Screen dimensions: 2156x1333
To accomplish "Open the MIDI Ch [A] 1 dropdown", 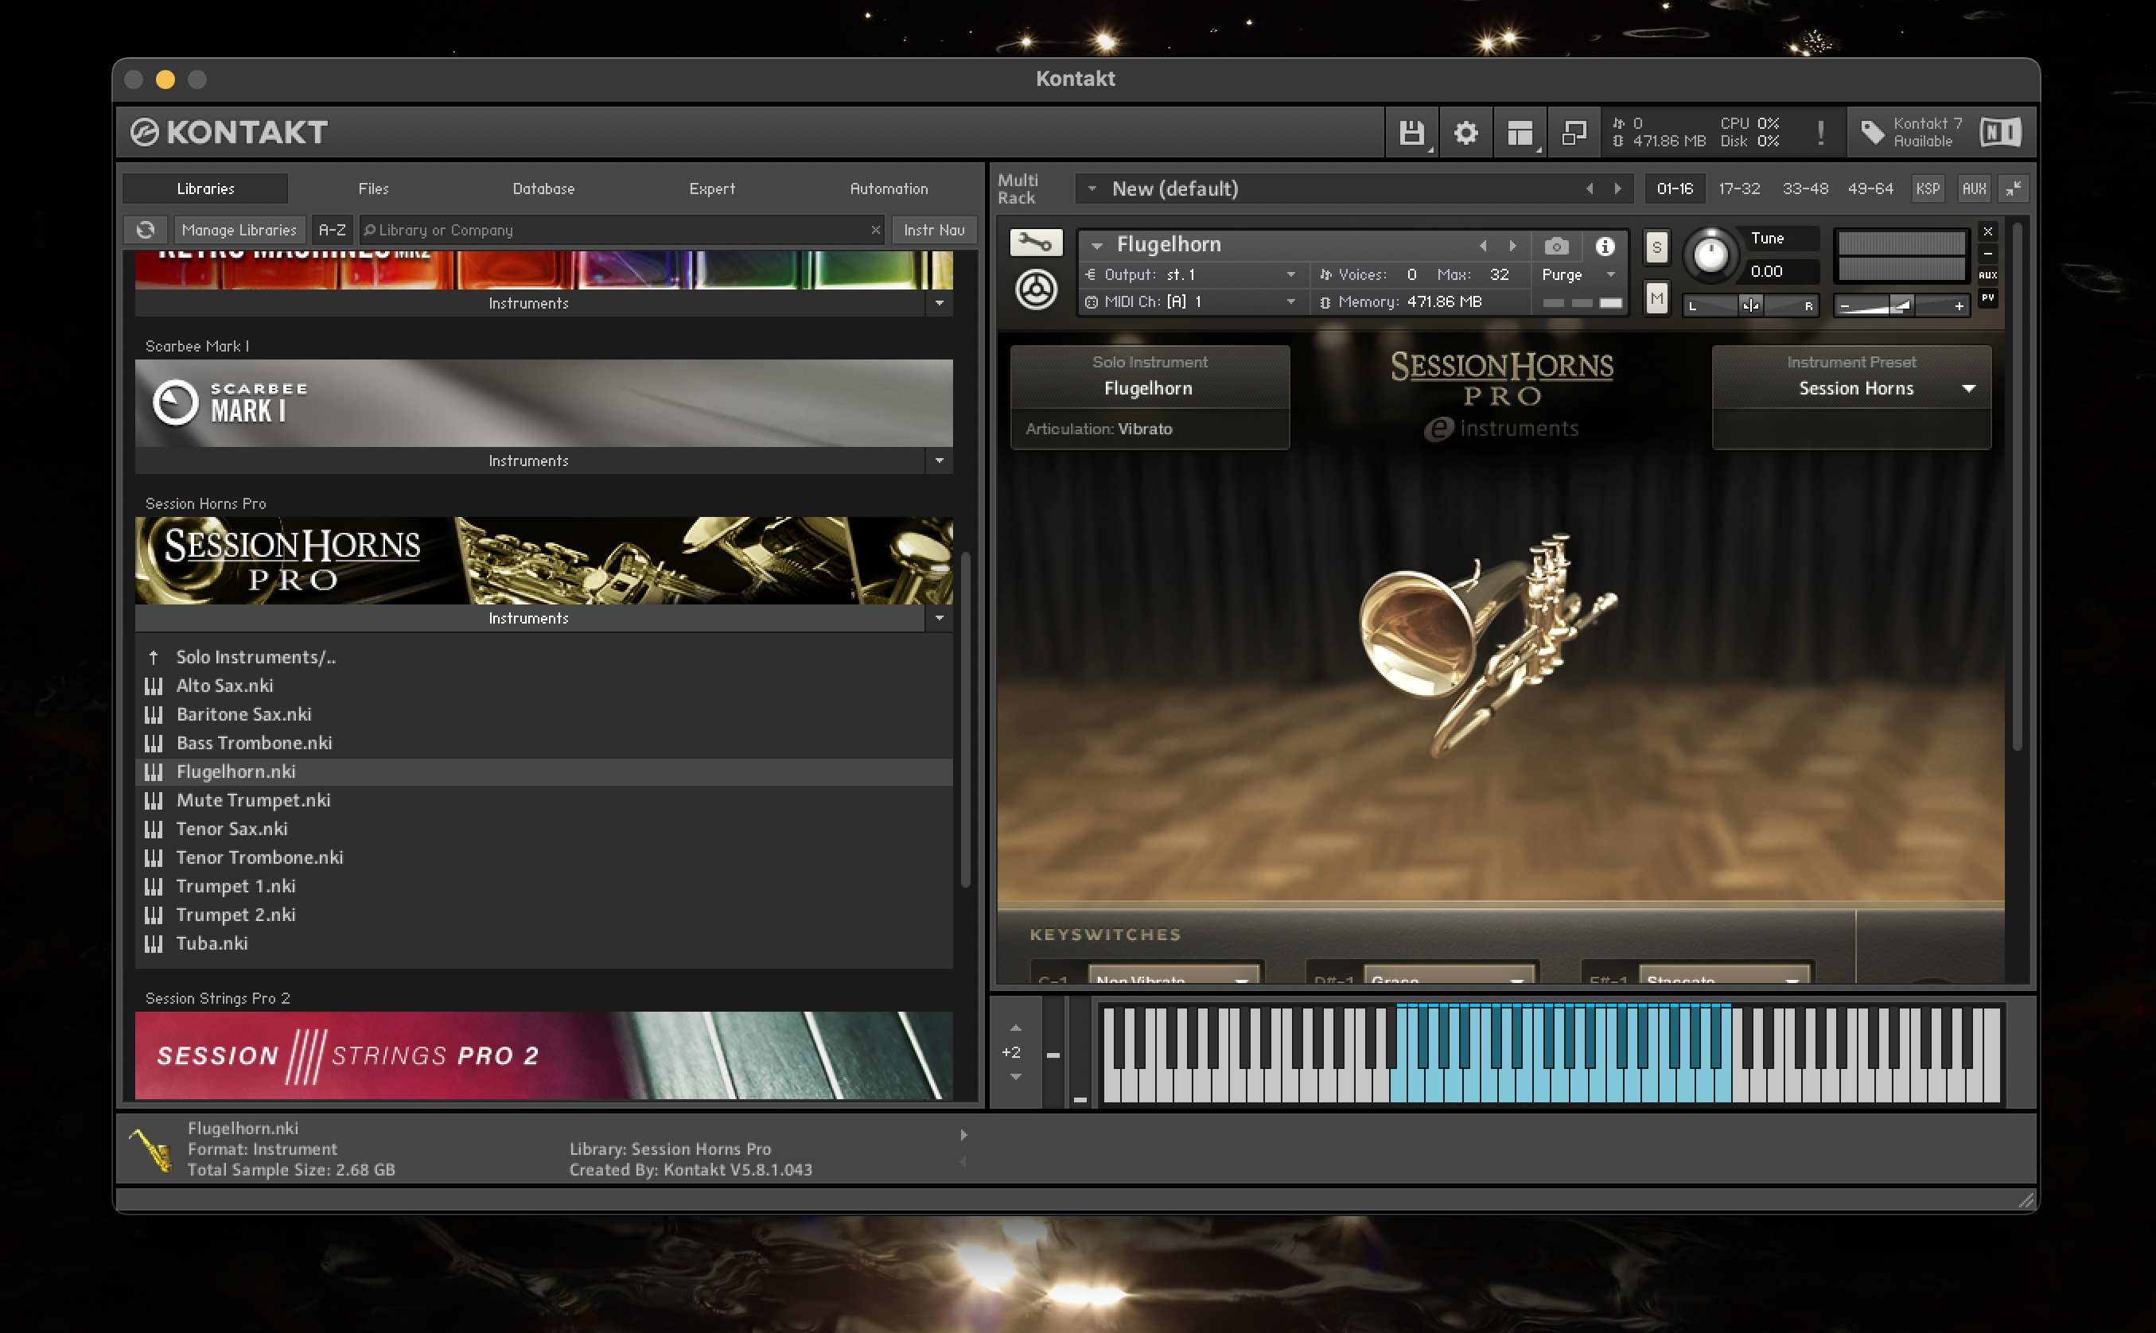I will pos(1291,301).
